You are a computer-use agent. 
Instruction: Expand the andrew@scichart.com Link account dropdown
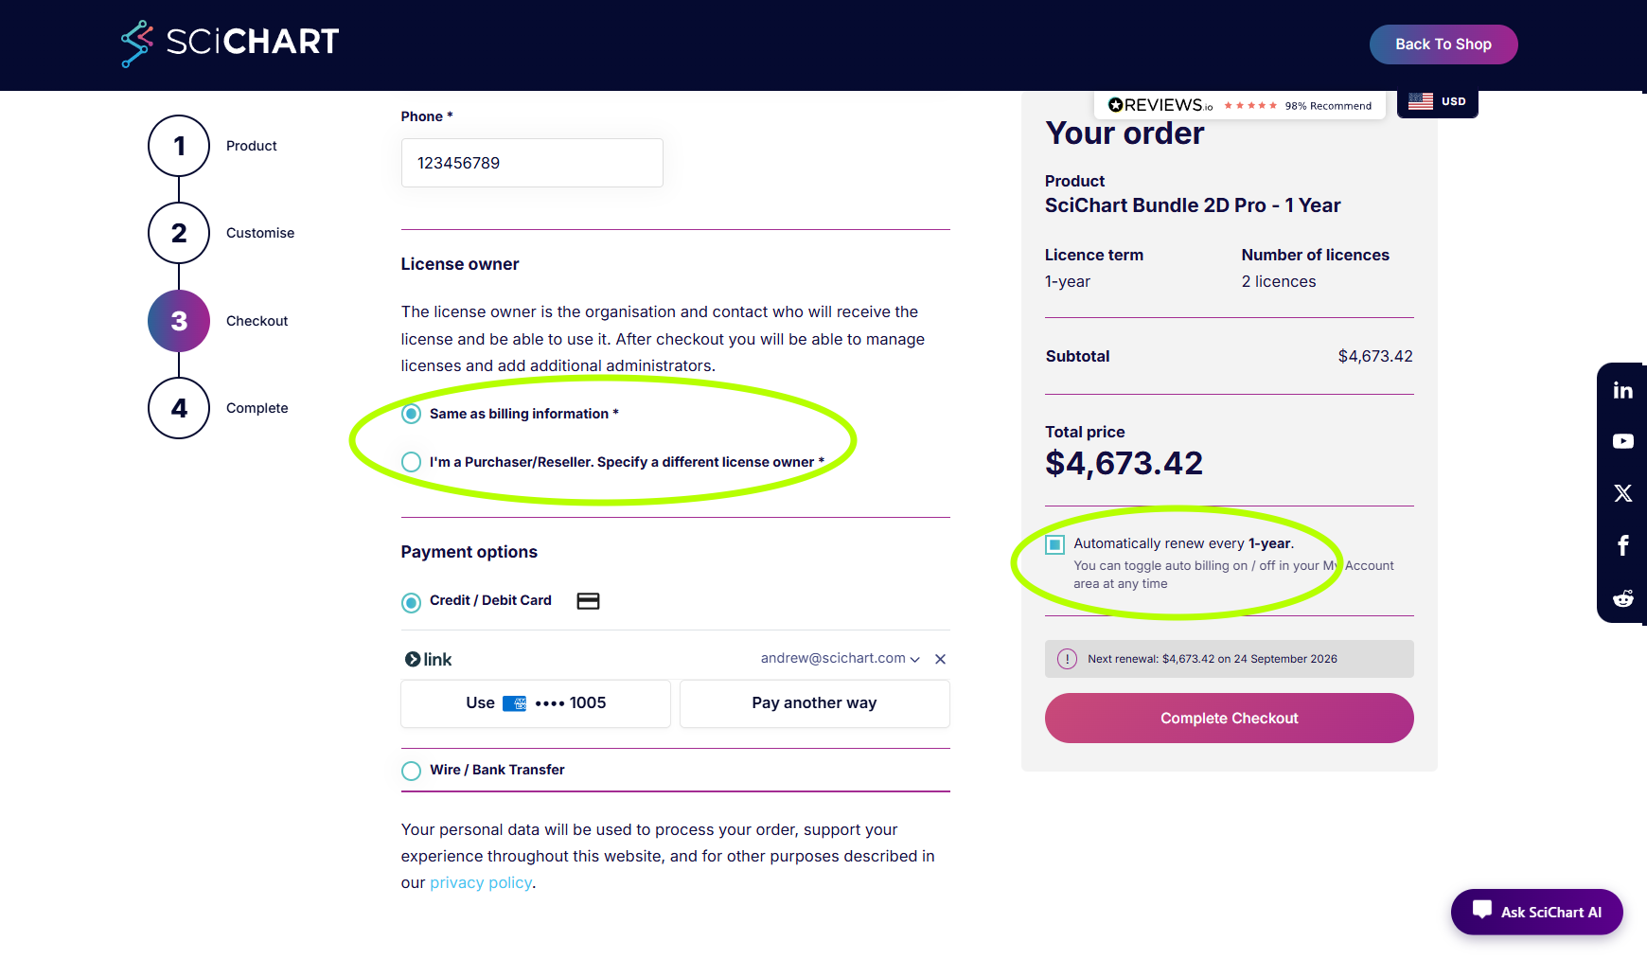(840, 659)
